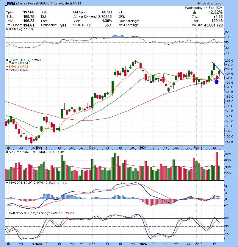The image size is (238, 247).
Task: Click the candlestick icon beside _IWM (Daily)
Action: (7, 60)
